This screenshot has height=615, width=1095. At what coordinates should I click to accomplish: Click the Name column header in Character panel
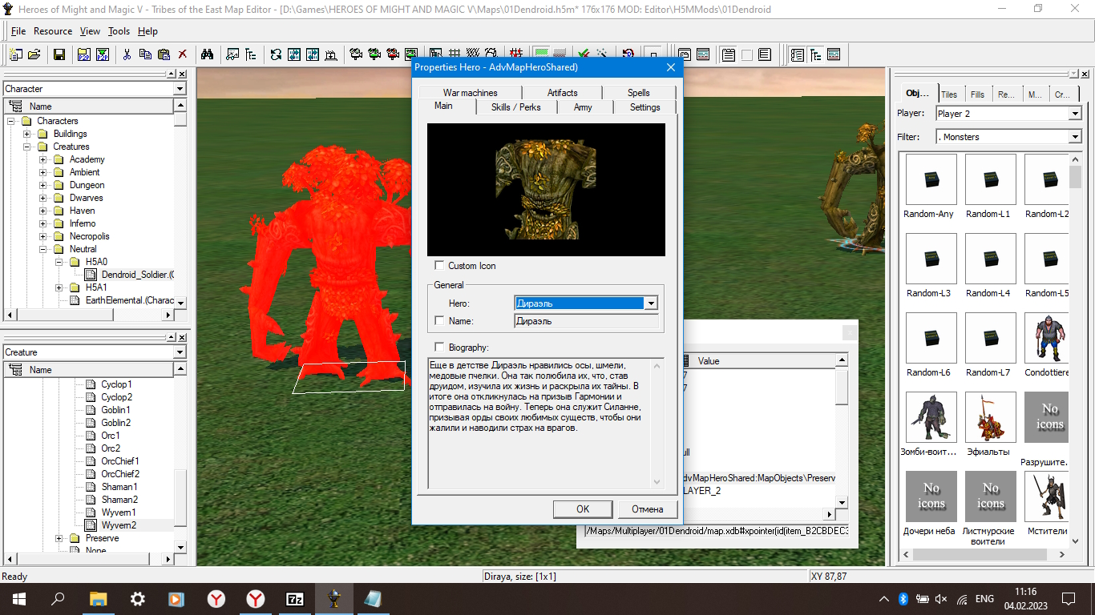pos(88,106)
